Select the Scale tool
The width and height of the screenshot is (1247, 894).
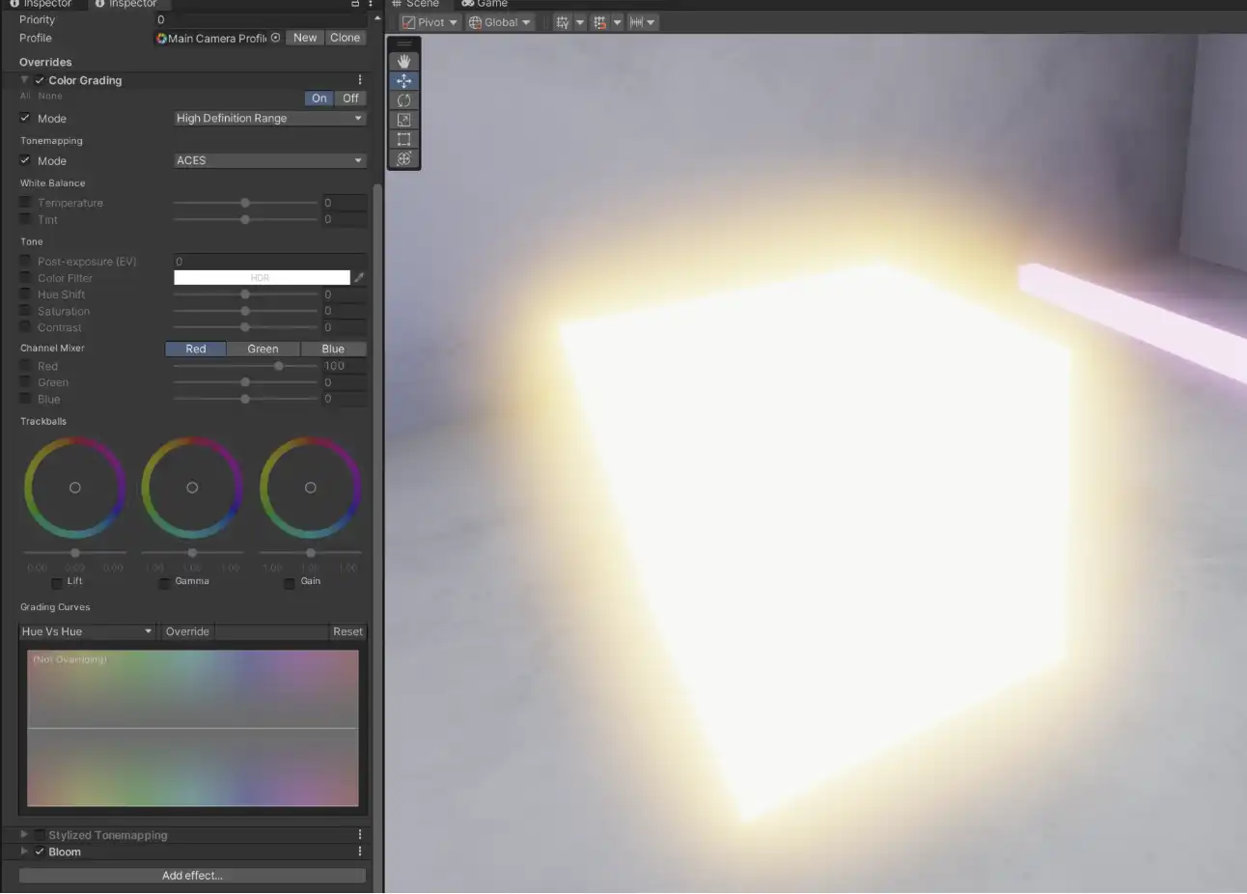(403, 120)
